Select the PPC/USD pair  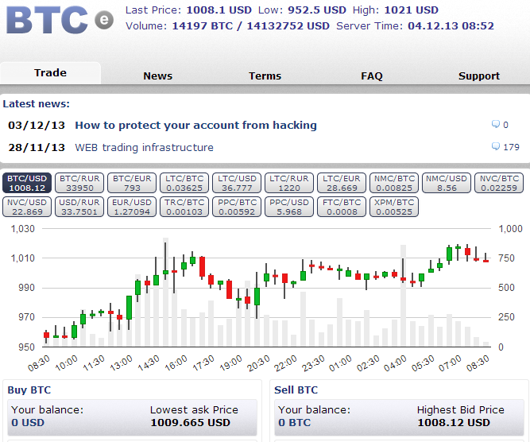[x=289, y=207]
